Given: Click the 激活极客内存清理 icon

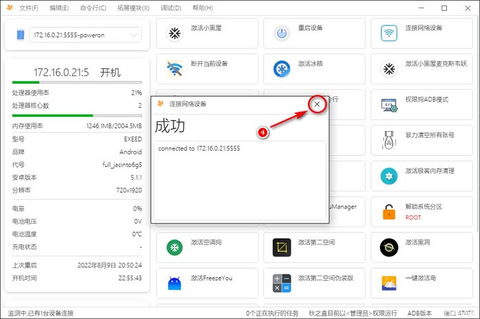Looking at the screenshot, I should pyautogui.click(x=389, y=175).
